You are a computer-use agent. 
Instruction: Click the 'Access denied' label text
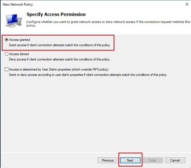point(19,54)
